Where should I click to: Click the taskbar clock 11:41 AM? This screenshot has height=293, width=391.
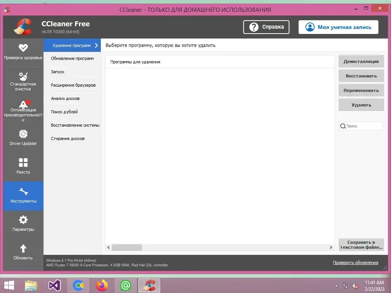(374, 286)
